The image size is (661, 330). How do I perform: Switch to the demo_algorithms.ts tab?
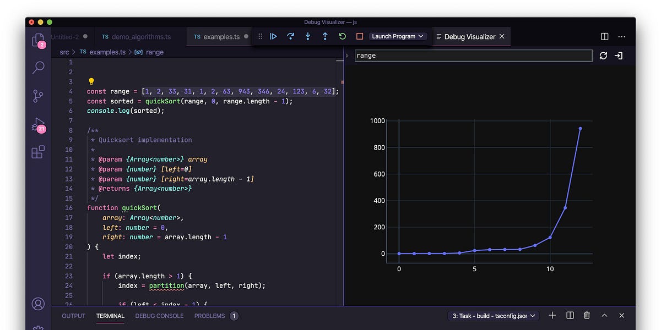click(136, 37)
